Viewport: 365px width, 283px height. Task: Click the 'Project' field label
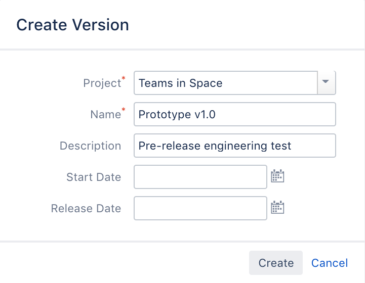(101, 83)
